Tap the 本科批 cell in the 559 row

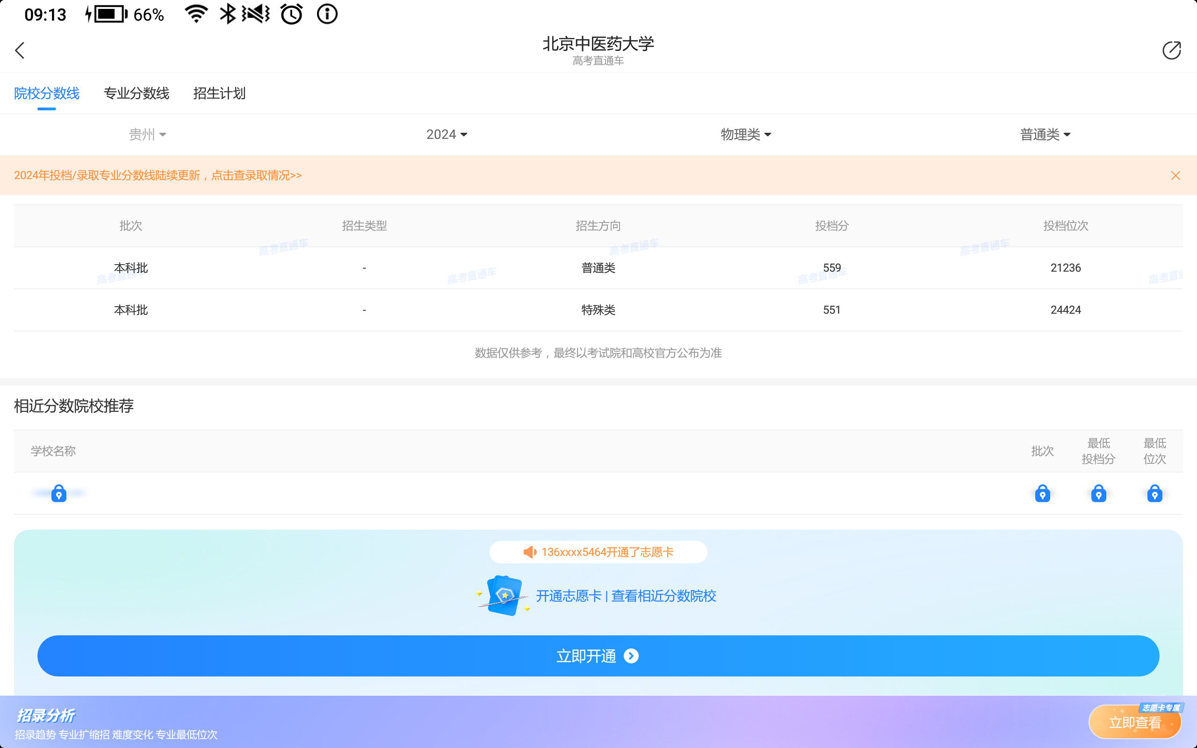130,268
